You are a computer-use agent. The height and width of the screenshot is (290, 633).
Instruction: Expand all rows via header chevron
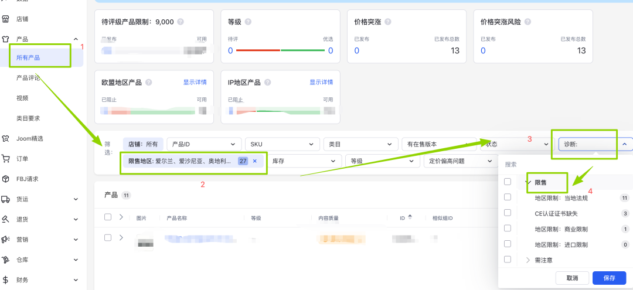point(121,217)
